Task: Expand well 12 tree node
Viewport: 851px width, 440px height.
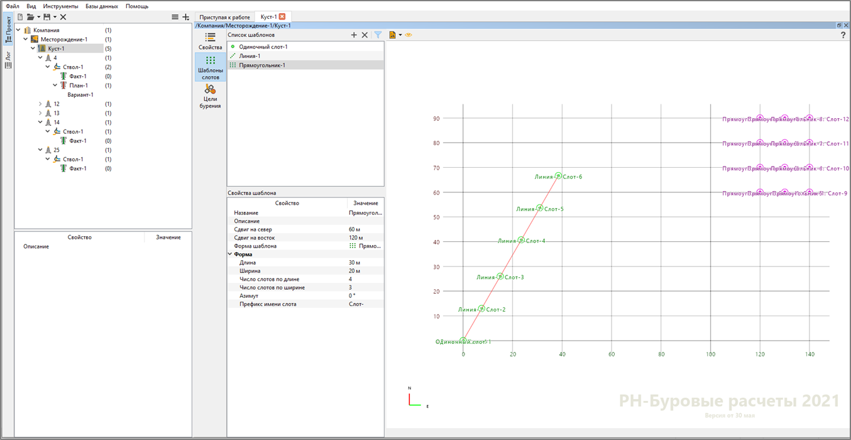Action: [40, 104]
